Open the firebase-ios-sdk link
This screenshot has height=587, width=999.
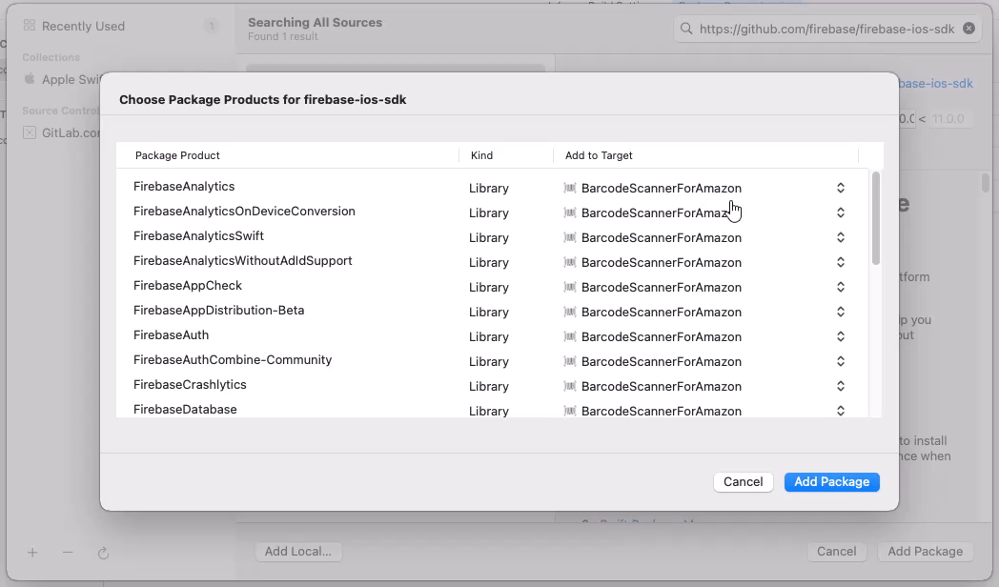[x=936, y=84]
